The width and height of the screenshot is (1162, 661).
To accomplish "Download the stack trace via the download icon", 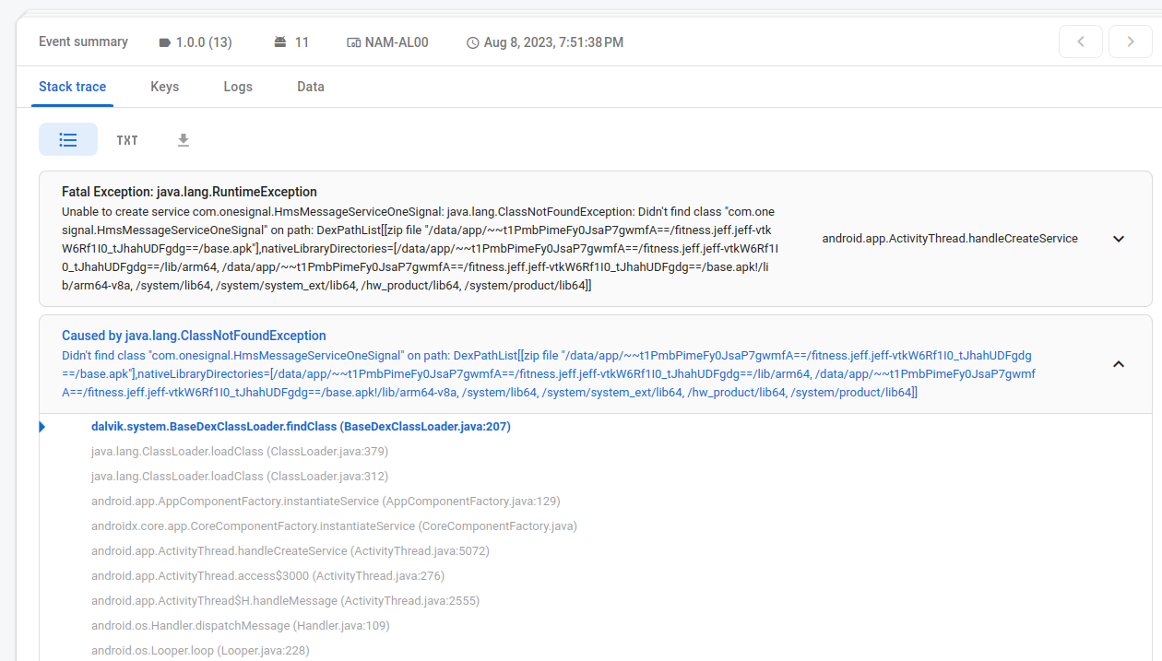I will (x=184, y=139).
